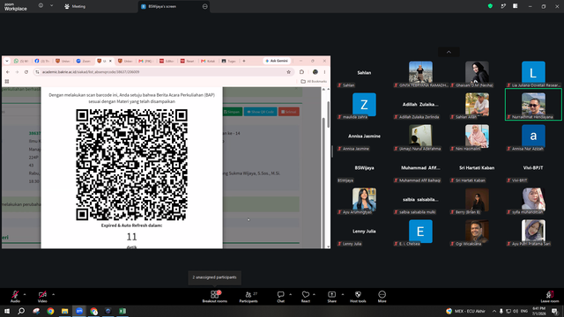Click the green encryption shield icon

pyautogui.click(x=490, y=6)
